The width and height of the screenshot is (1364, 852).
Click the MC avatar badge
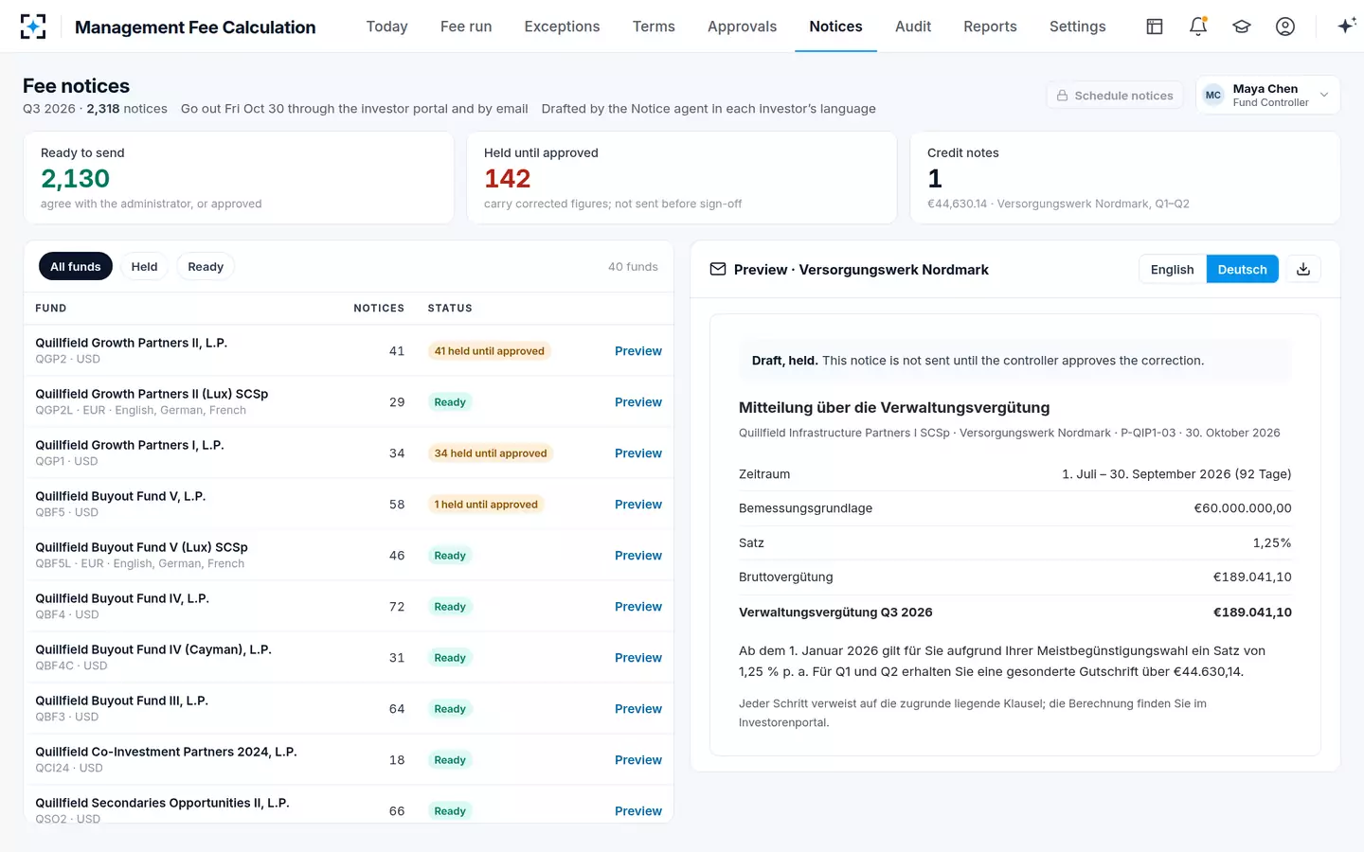click(1212, 95)
